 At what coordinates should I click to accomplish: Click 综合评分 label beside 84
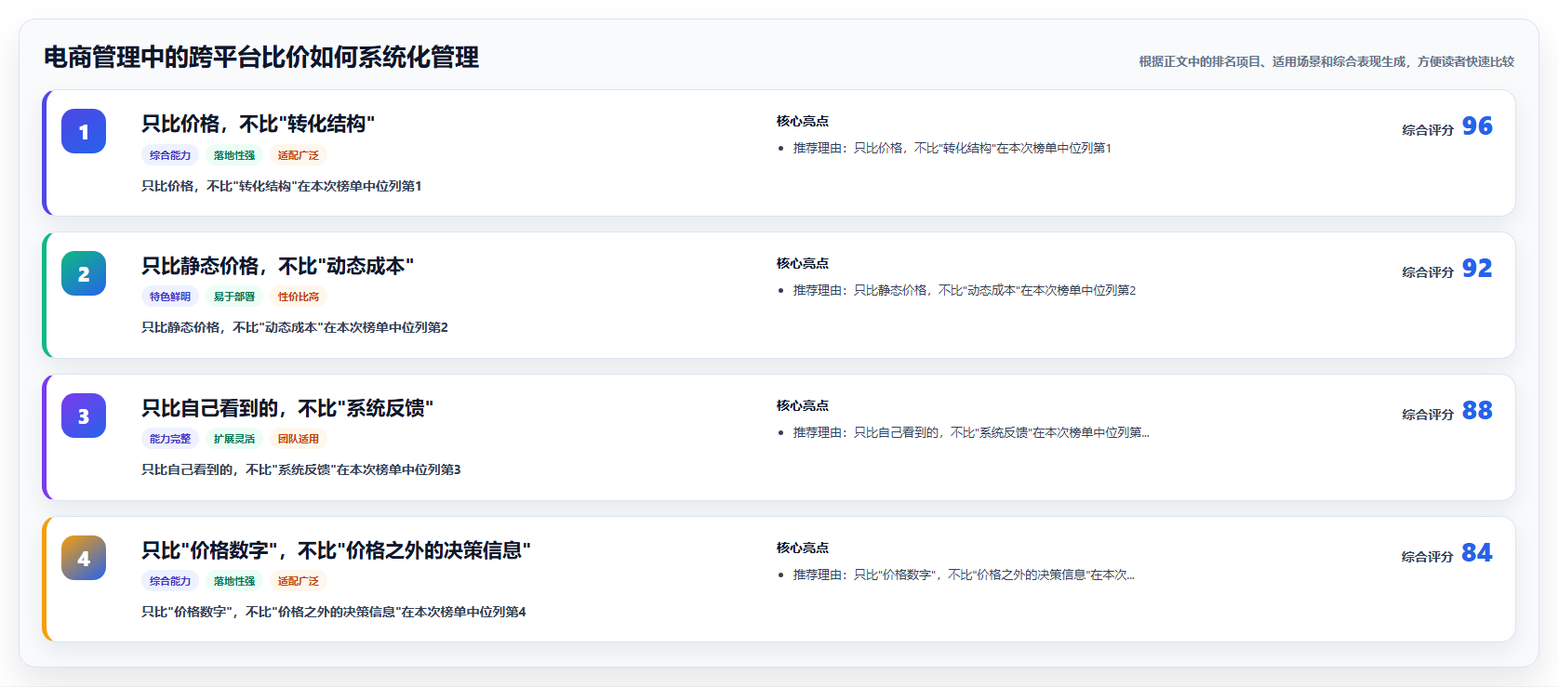(x=1428, y=557)
